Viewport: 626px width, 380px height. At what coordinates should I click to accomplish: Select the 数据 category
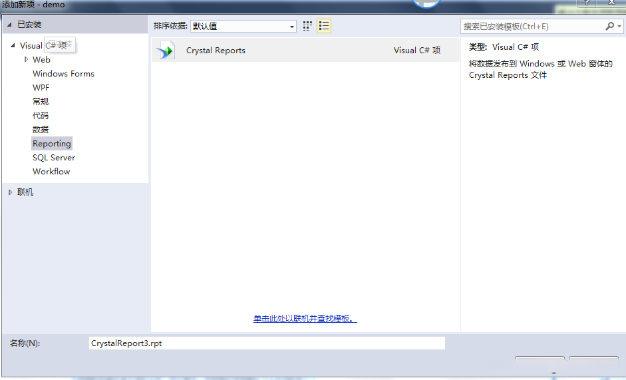coord(41,130)
